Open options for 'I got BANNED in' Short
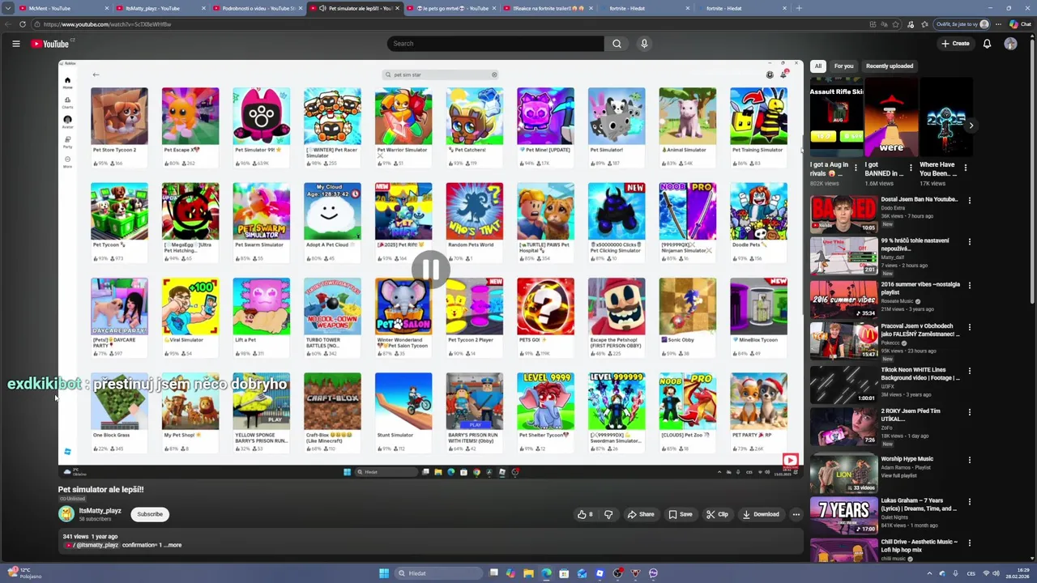 coord(910,168)
